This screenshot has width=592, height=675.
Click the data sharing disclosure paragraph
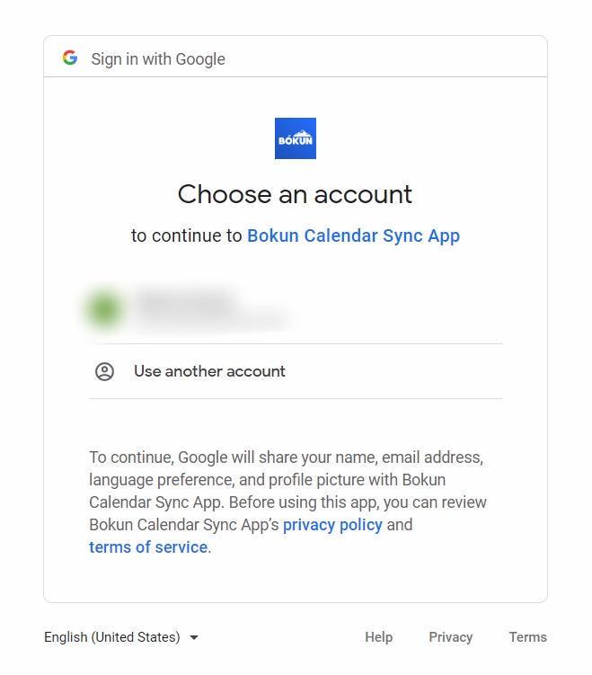point(288,502)
